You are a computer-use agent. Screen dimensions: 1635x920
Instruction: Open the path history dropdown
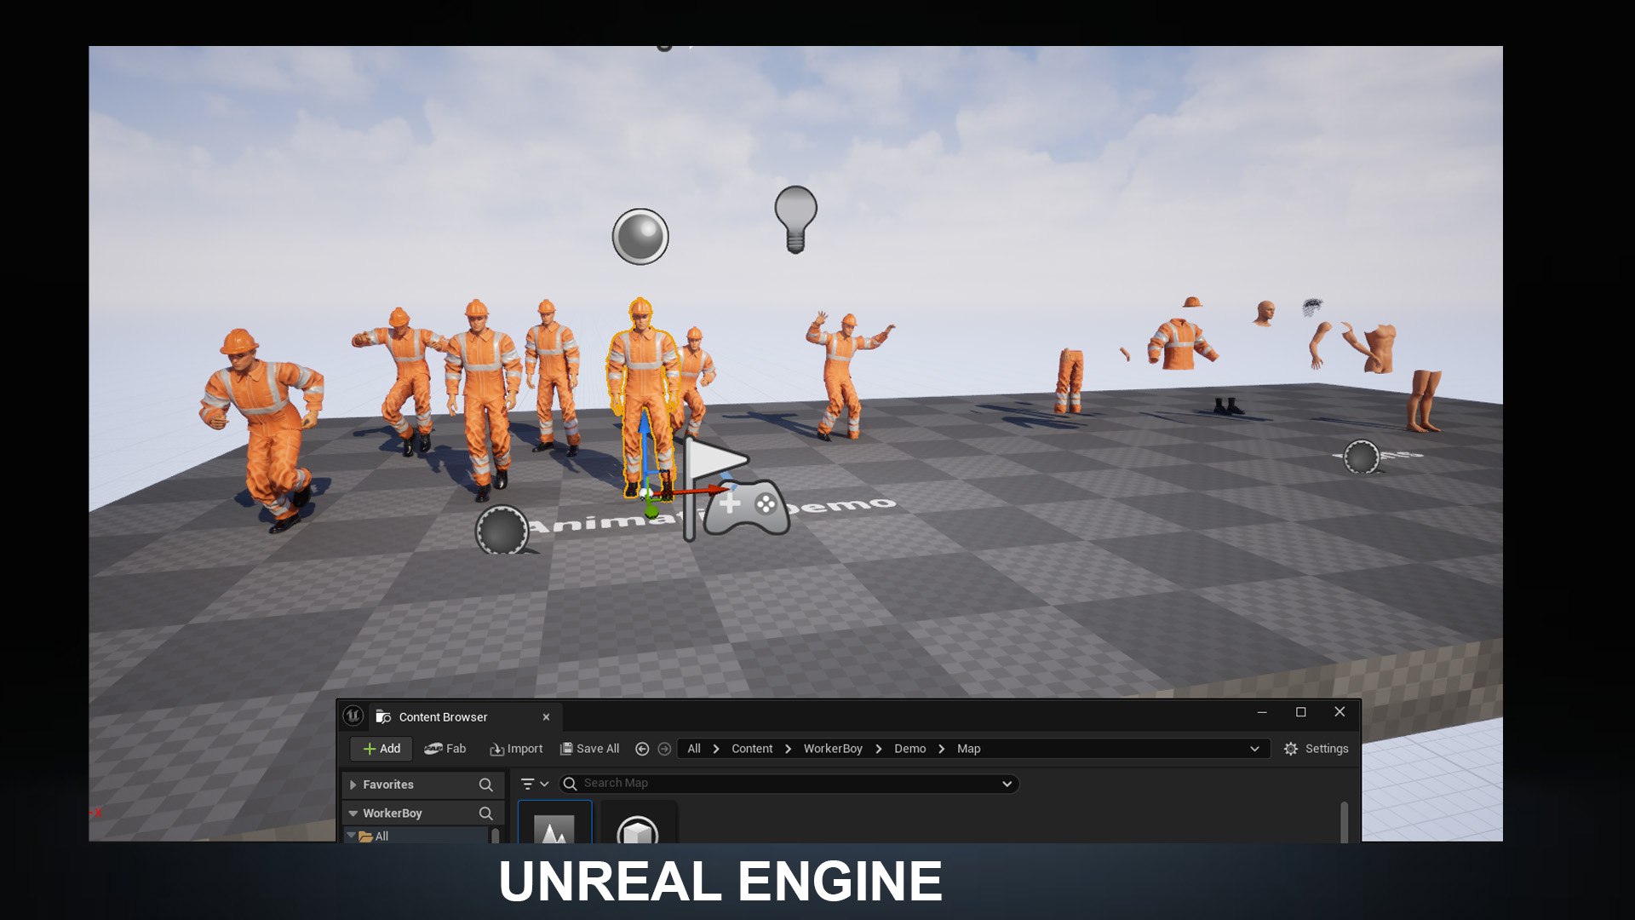[x=1254, y=749]
